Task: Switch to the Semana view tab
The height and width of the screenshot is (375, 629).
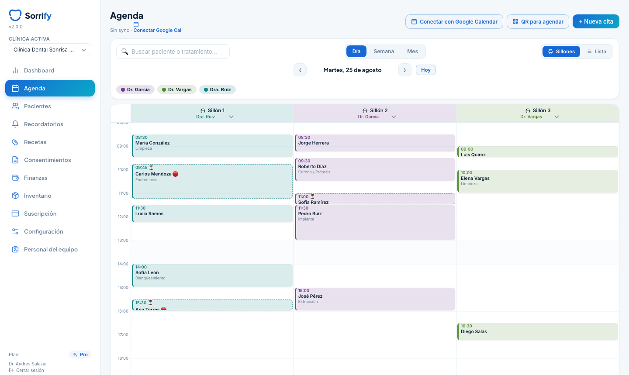Action: [384, 52]
